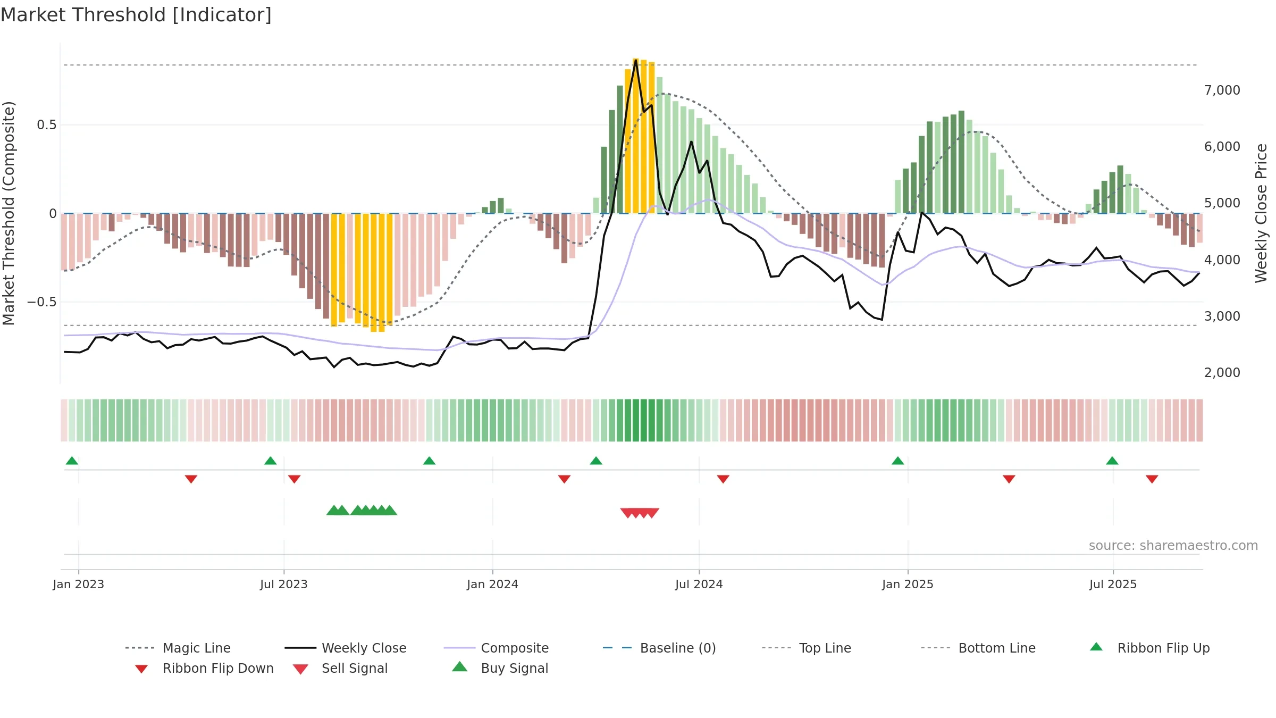
Task: Click the tallest yellow bar at the 2024 peak
Action: 636,136
